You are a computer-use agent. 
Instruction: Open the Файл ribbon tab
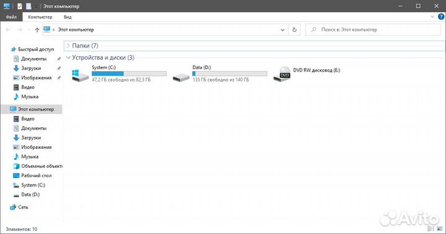click(11, 17)
